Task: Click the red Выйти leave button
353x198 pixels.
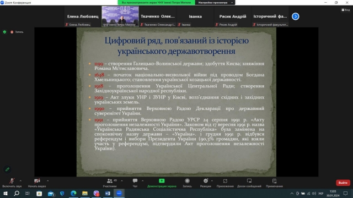Action: click(343, 183)
